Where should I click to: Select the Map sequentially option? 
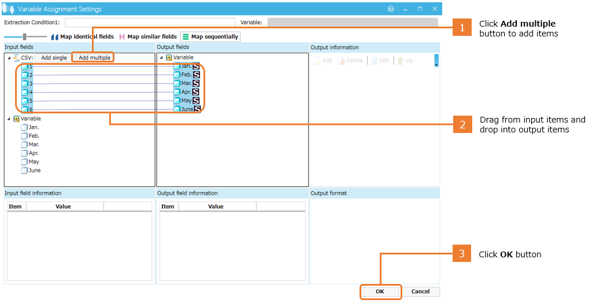click(x=210, y=37)
